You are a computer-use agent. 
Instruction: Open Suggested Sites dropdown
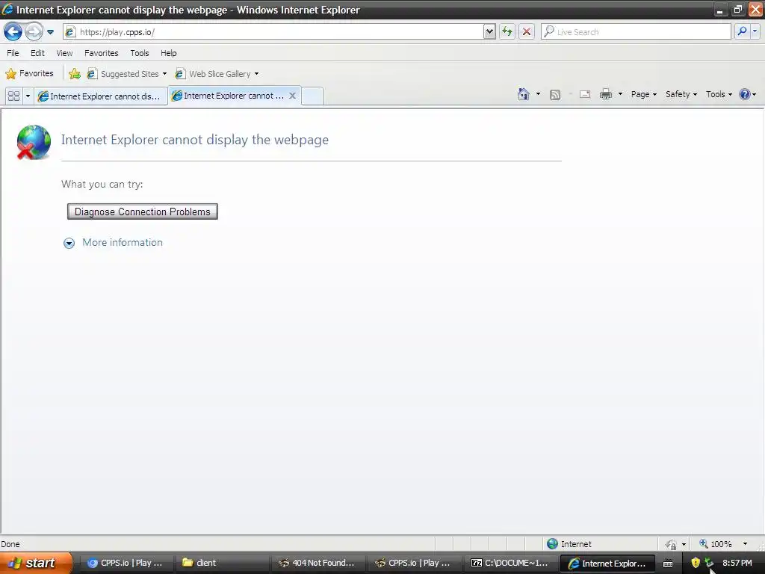(x=127, y=74)
